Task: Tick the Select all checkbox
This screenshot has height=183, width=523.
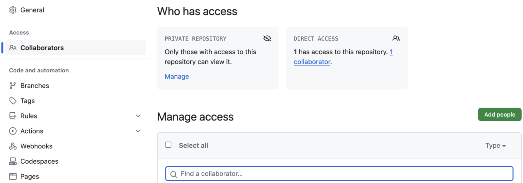Action: tap(168, 145)
